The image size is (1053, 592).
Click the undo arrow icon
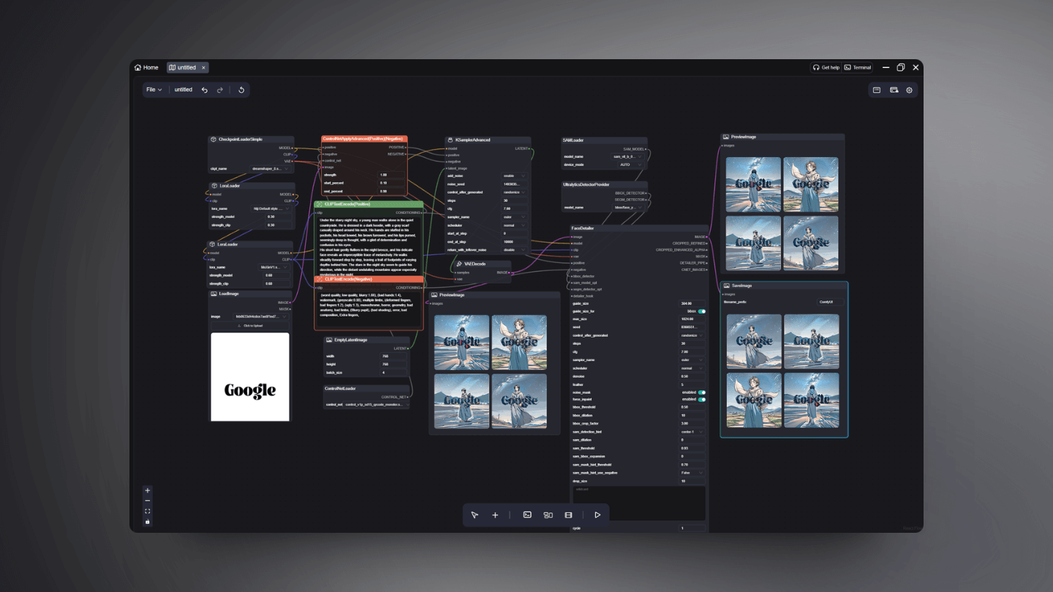pyautogui.click(x=205, y=90)
